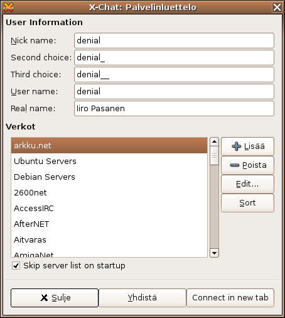The height and width of the screenshot is (318, 285).
Task: Click the plus icon on Lisää button
Action: click(x=236, y=146)
